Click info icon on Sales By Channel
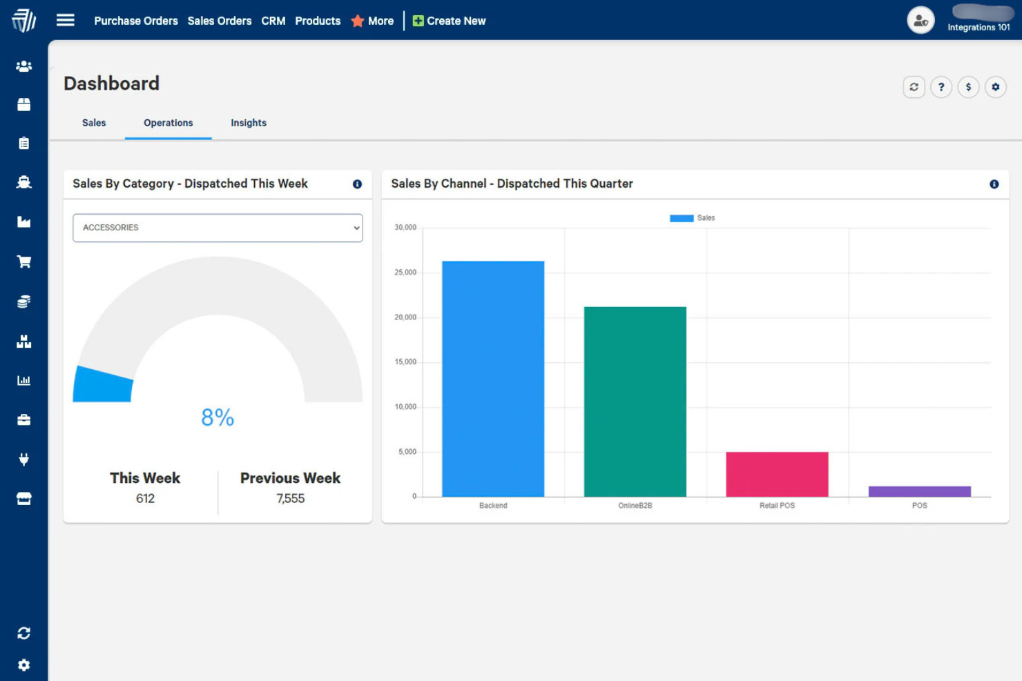The width and height of the screenshot is (1022, 681). [994, 184]
